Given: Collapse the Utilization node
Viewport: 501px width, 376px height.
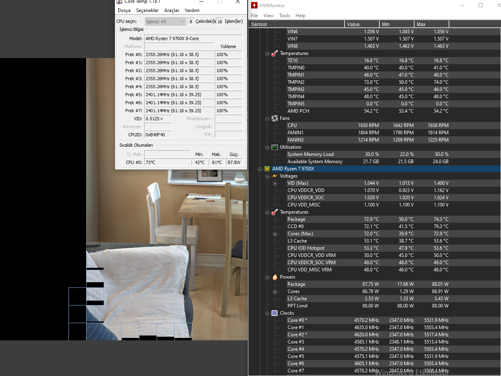Looking at the screenshot, I should 268,148.
